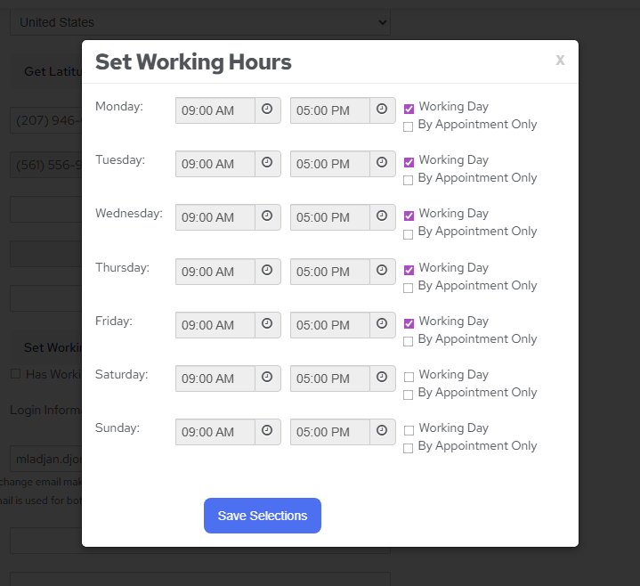This screenshot has height=586, width=640.
Task: Click the clock icon for Monday end time
Action: point(382,110)
